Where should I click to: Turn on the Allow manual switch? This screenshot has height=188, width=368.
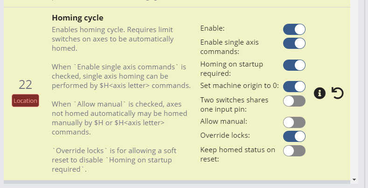click(x=294, y=122)
